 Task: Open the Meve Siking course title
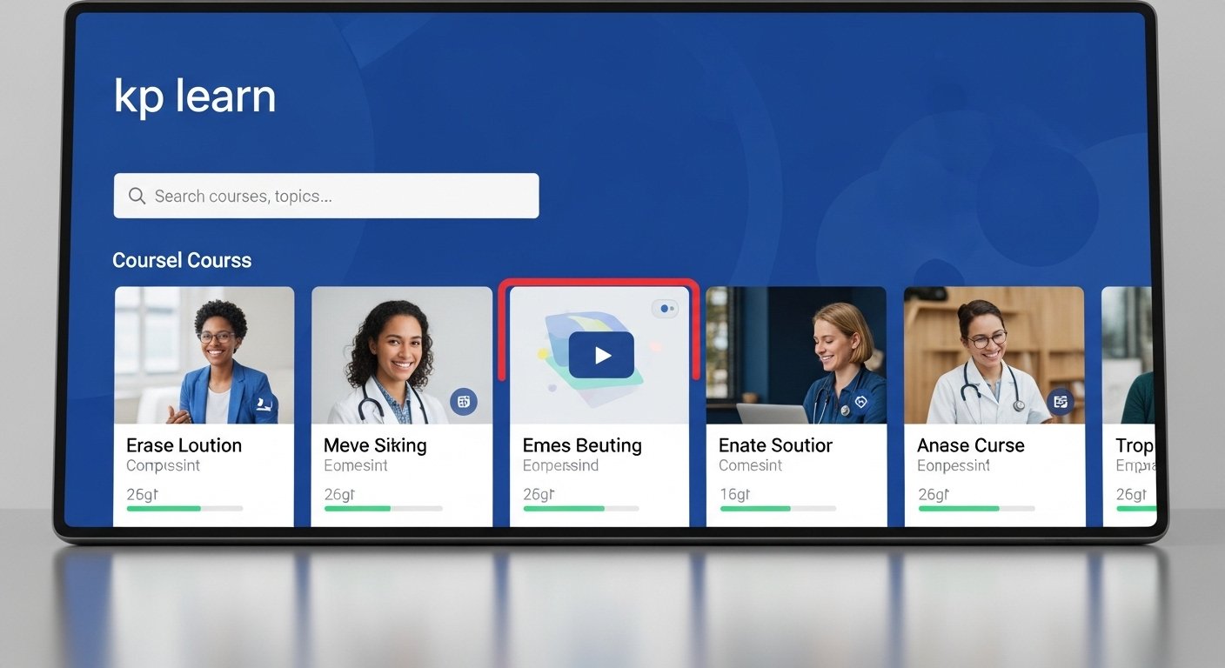click(375, 445)
